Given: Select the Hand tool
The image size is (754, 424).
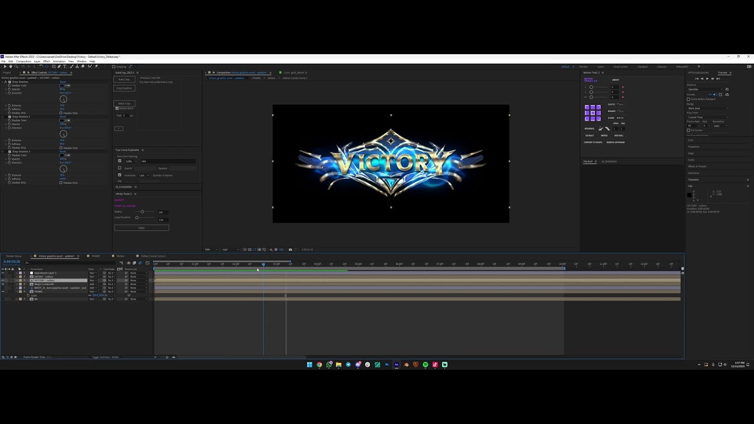Looking at the screenshot, I should 11,67.
